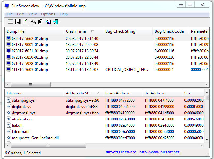Click the icon next to 073017-6021-01.dmp
Image resolution: width=214 pixels, height=159 pixels.
[9, 51]
